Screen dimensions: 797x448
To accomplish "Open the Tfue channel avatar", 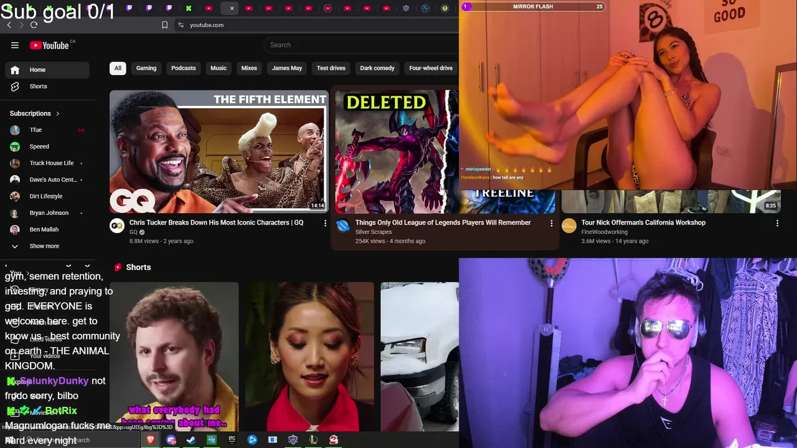I will click(x=15, y=130).
